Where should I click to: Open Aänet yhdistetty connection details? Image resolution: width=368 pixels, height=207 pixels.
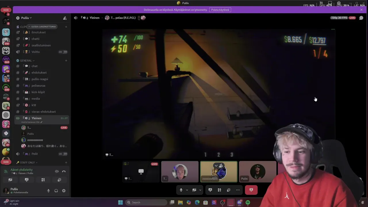pos(22,170)
